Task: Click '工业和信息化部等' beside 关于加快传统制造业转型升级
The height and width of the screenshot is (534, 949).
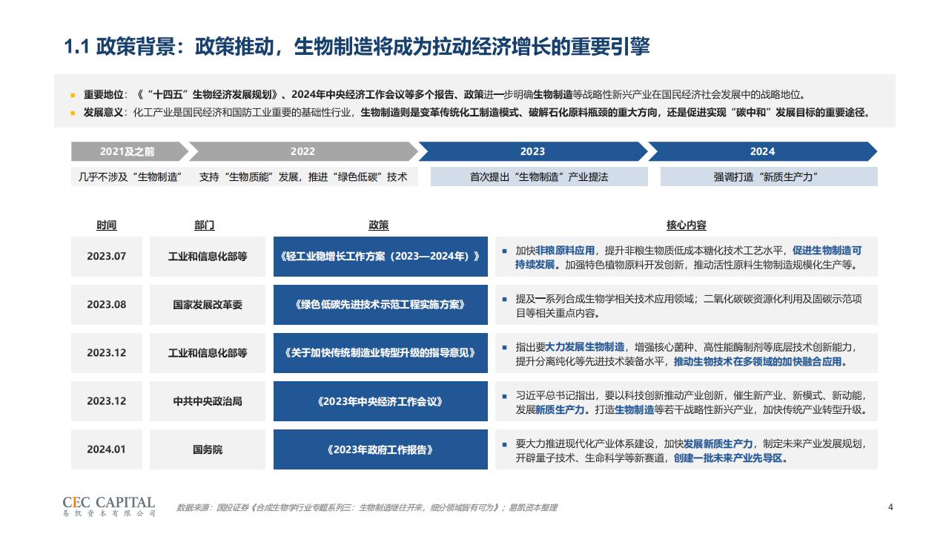Action: (208, 353)
